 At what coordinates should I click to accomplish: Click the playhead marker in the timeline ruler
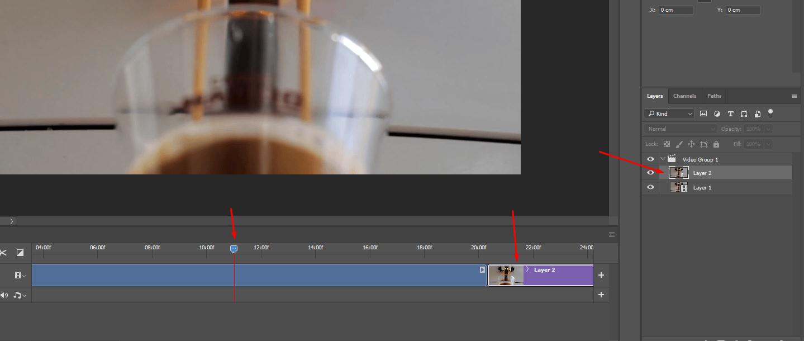coord(234,249)
